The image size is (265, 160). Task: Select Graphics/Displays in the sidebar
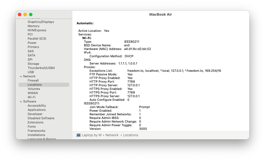(x=41, y=22)
